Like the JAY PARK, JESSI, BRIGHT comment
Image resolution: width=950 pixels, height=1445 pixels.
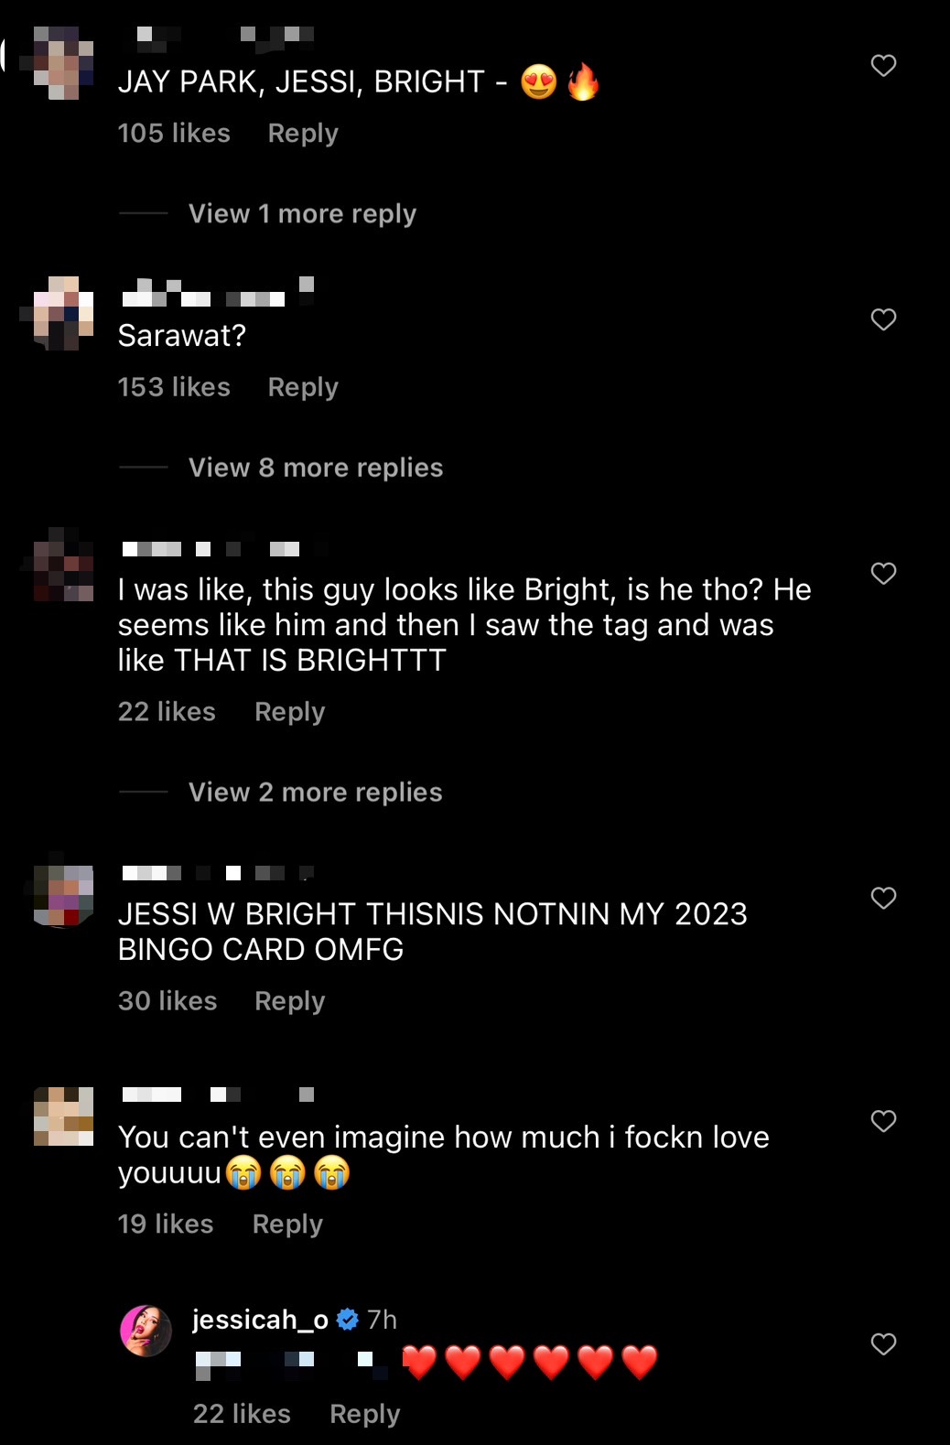883,66
